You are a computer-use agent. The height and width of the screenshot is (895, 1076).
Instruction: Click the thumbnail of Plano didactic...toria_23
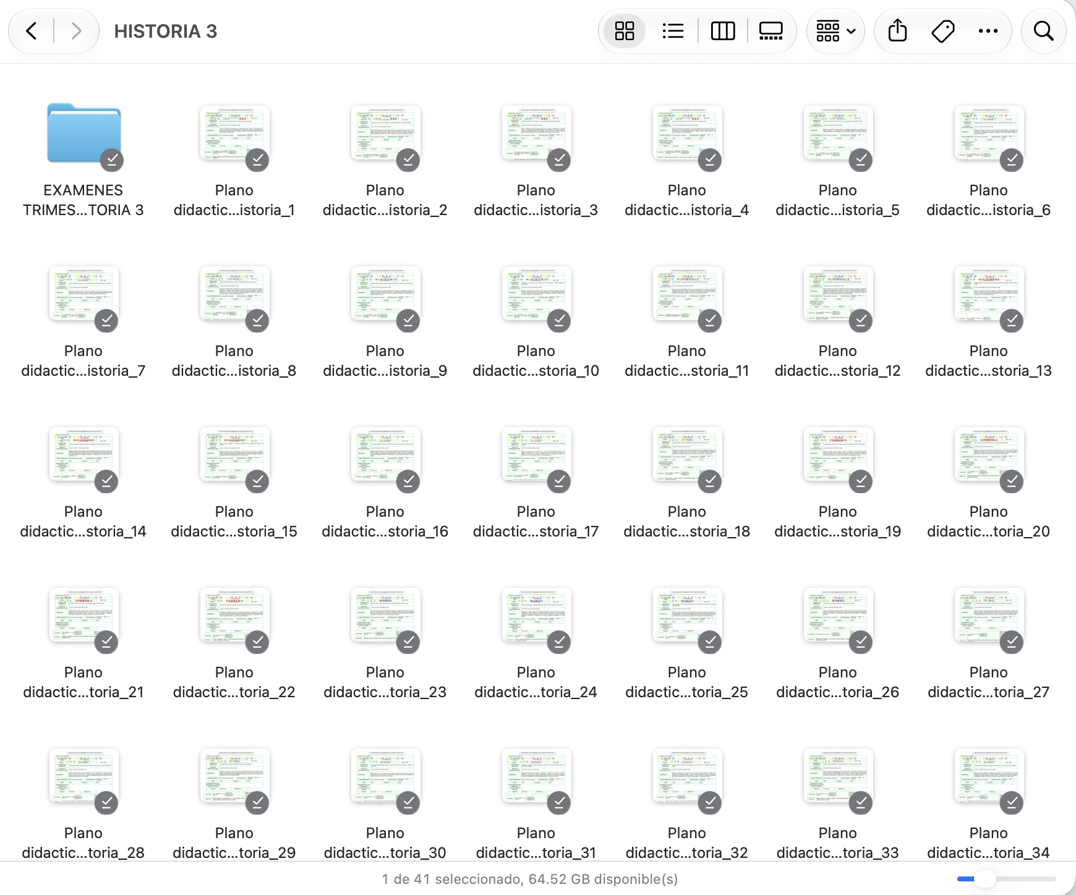(x=385, y=616)
